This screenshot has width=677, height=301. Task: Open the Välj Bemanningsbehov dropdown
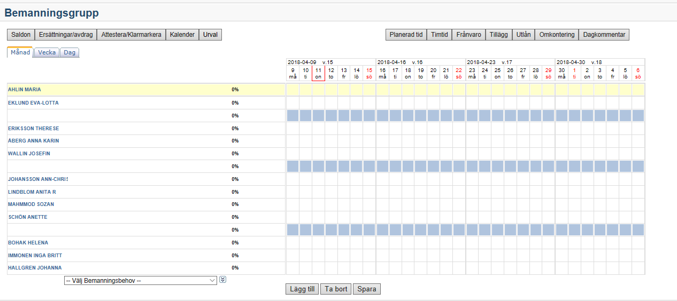click(x=140, y=280)
